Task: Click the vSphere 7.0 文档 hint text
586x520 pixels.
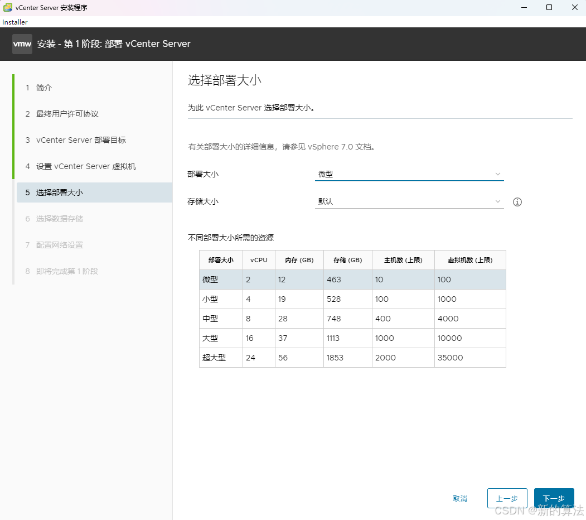Action: click(282, 147)
